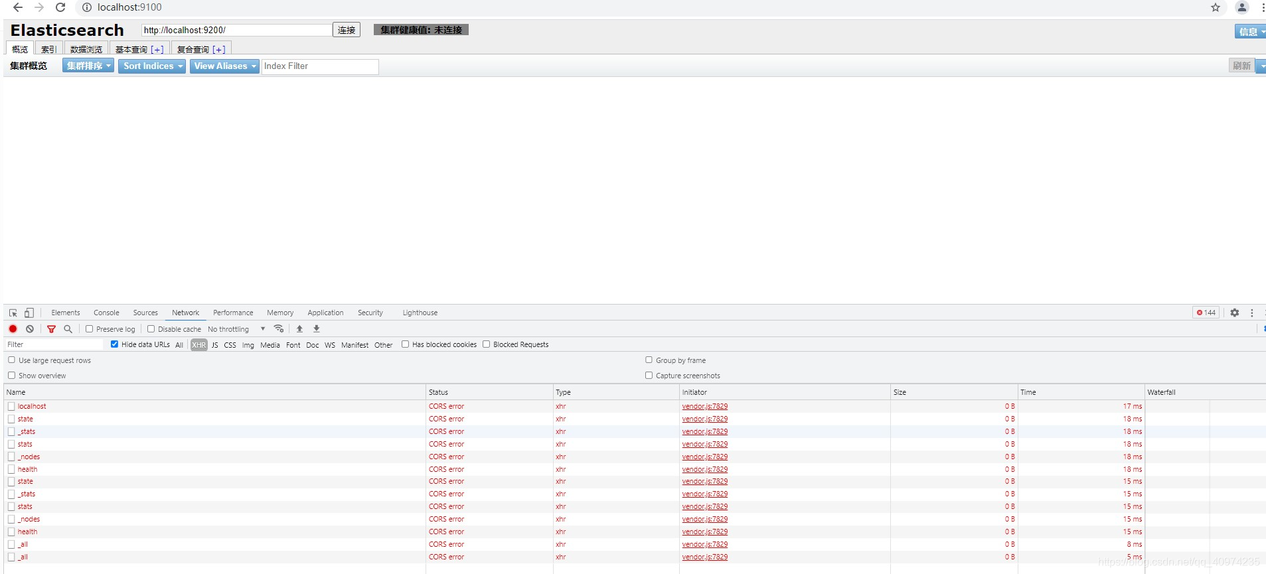Click the 刷新 refresh button
The width and height of the screenshot is (1266, 574).
[x=1241, y=66]
